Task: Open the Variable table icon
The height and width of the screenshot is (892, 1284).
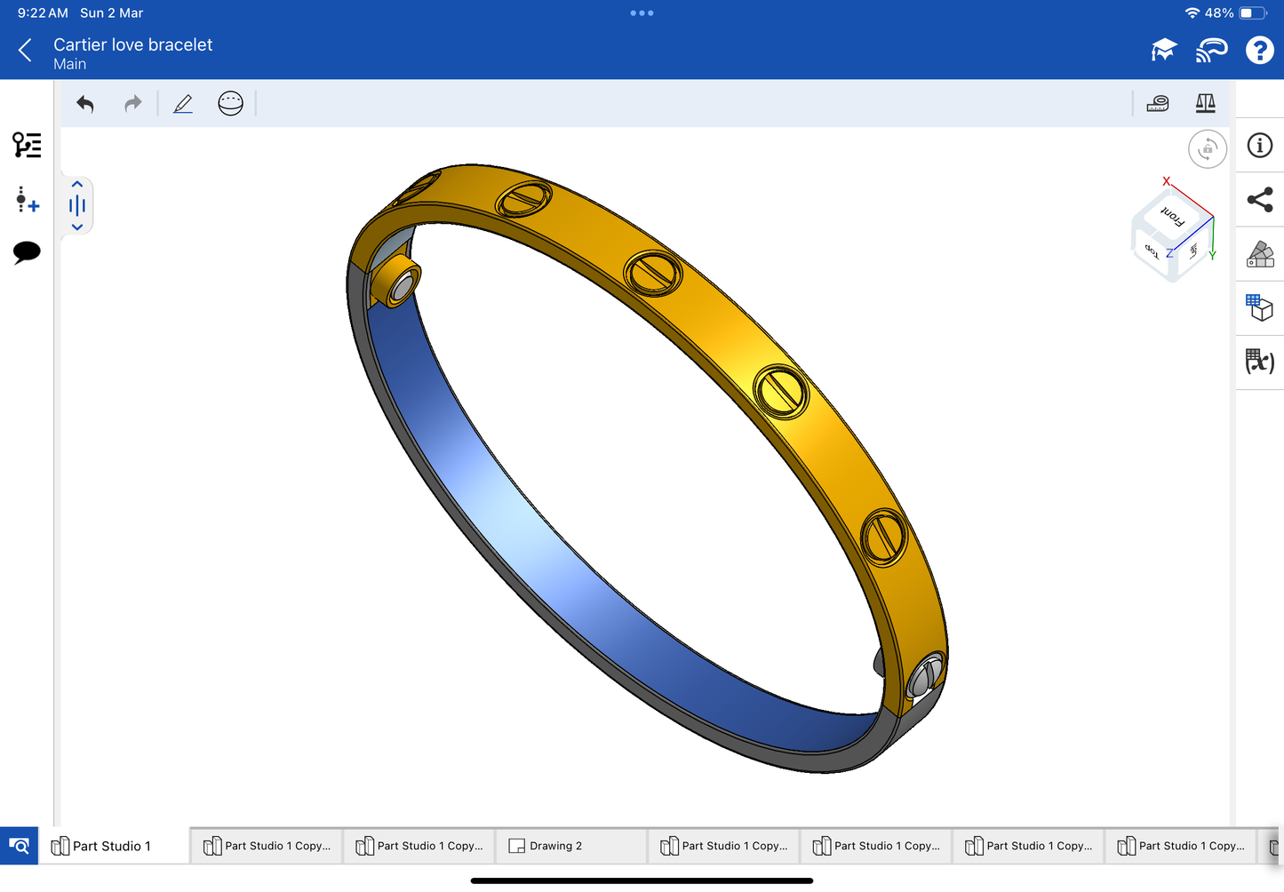Action: (1259, 362)
